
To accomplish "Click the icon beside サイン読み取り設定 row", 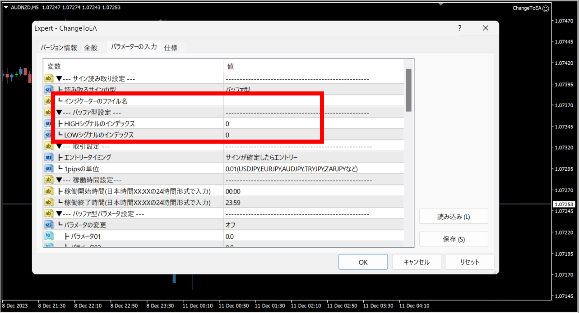I will click(49, 79).
